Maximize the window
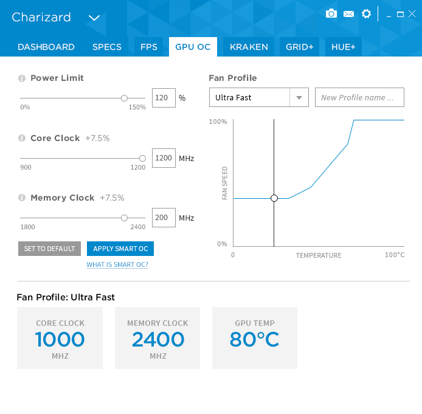 (400, 14)
